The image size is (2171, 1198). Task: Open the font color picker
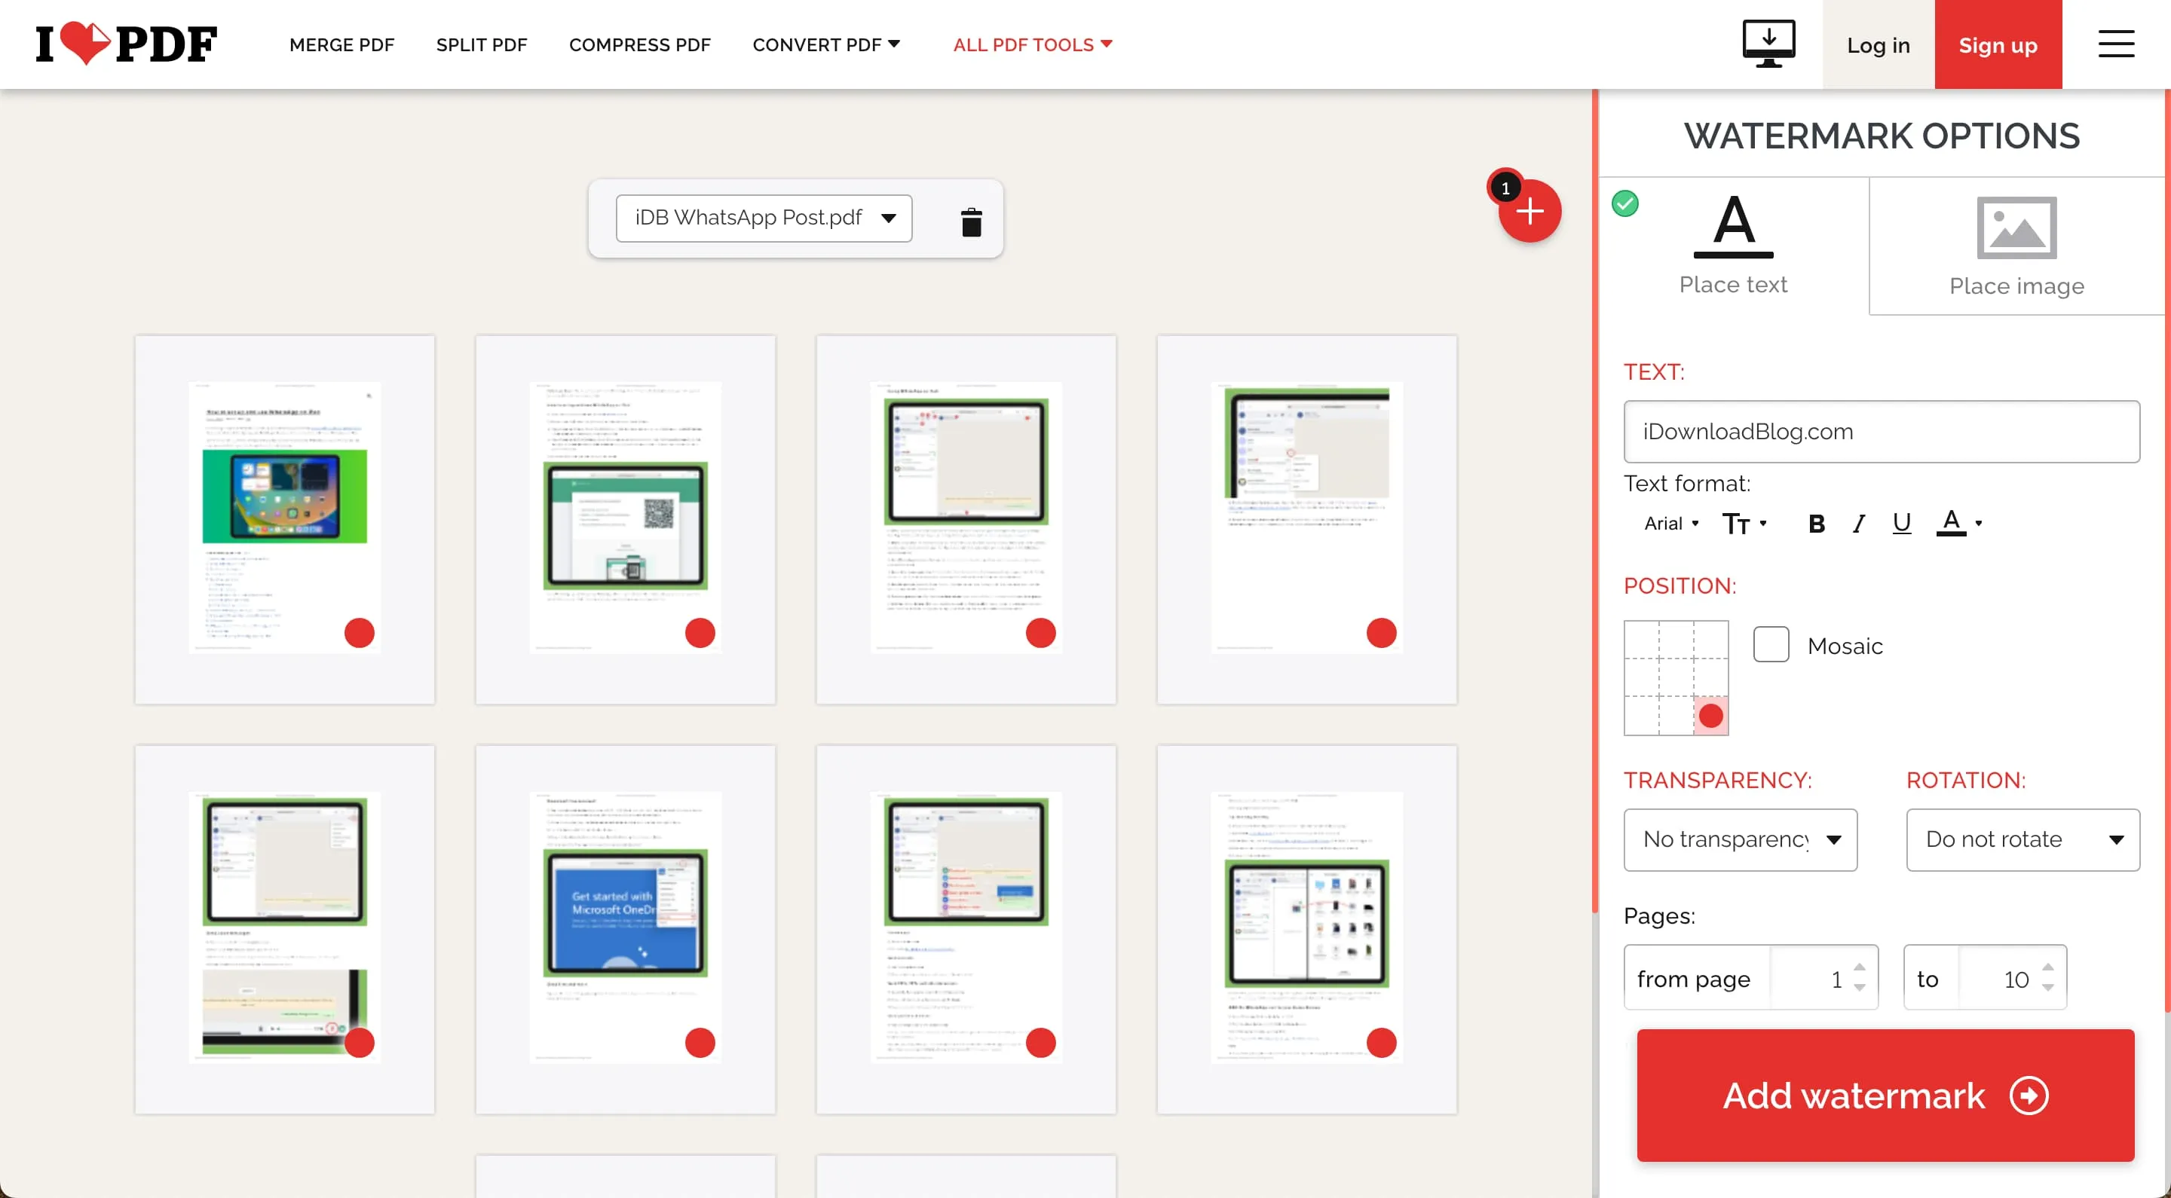coord(1958,524)
